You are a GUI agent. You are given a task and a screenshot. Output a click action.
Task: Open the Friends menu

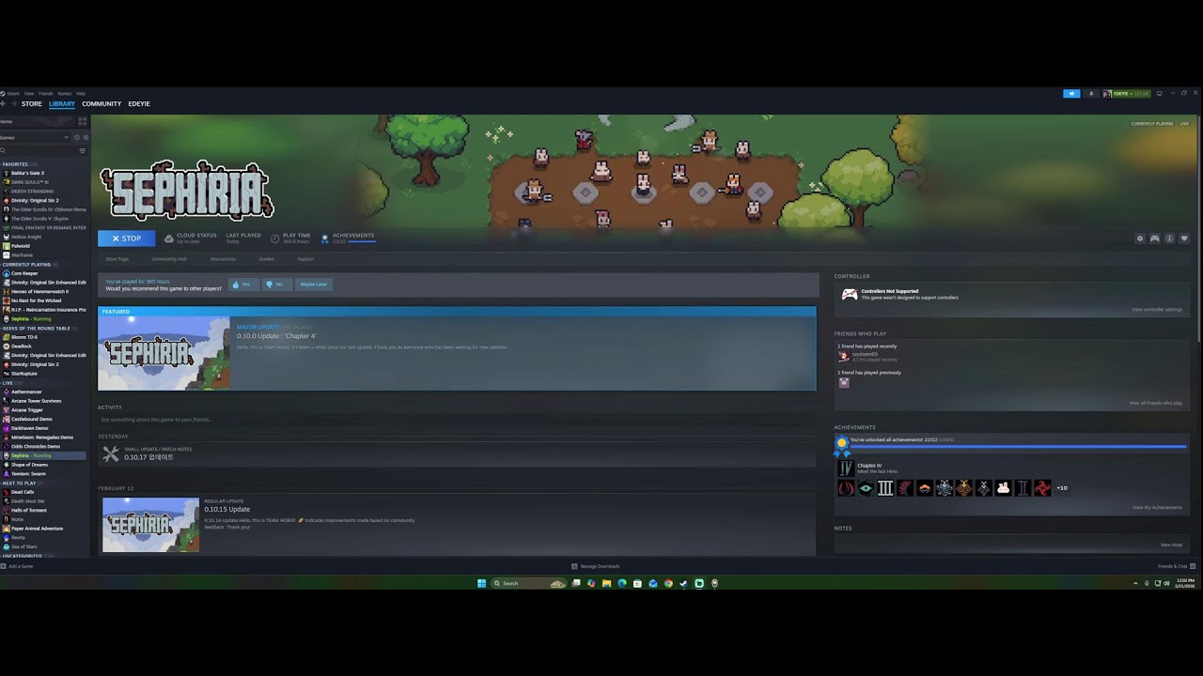point(46,94)
